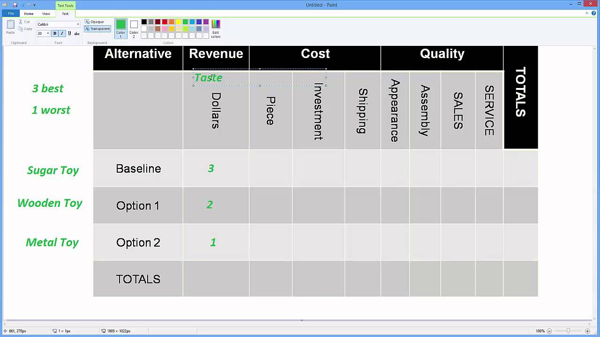The height and width of the screenshot is (337, 600).
Task: Click the zoom slider thumb
Action: tap(568, 331)
